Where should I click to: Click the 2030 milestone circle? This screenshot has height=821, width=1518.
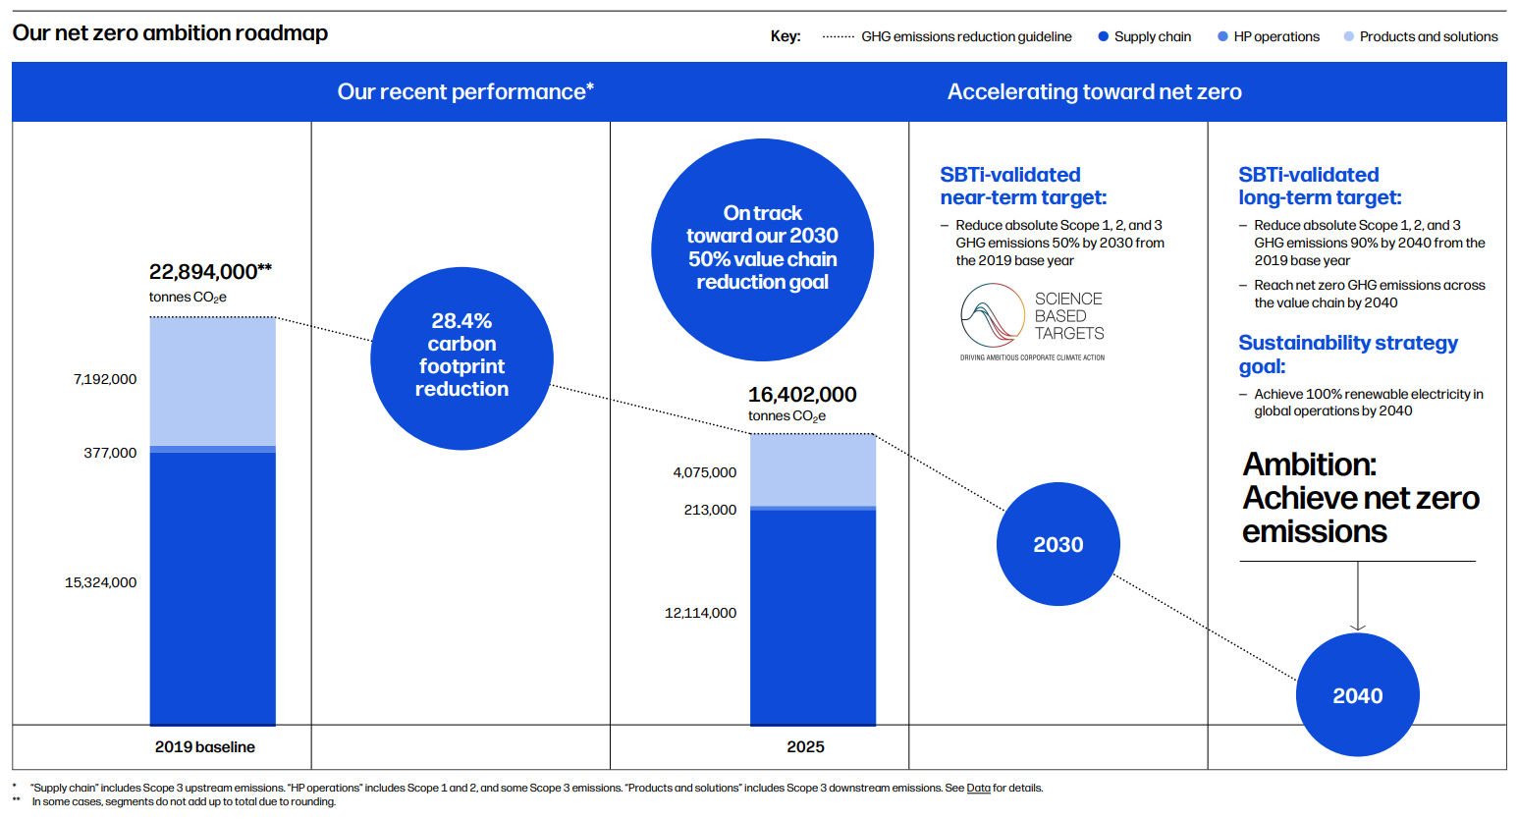pyautogui.click(x=1058, y=544)
